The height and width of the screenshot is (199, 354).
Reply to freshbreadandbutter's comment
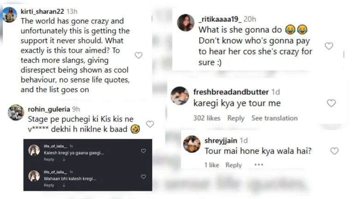[x=236, y=118]
